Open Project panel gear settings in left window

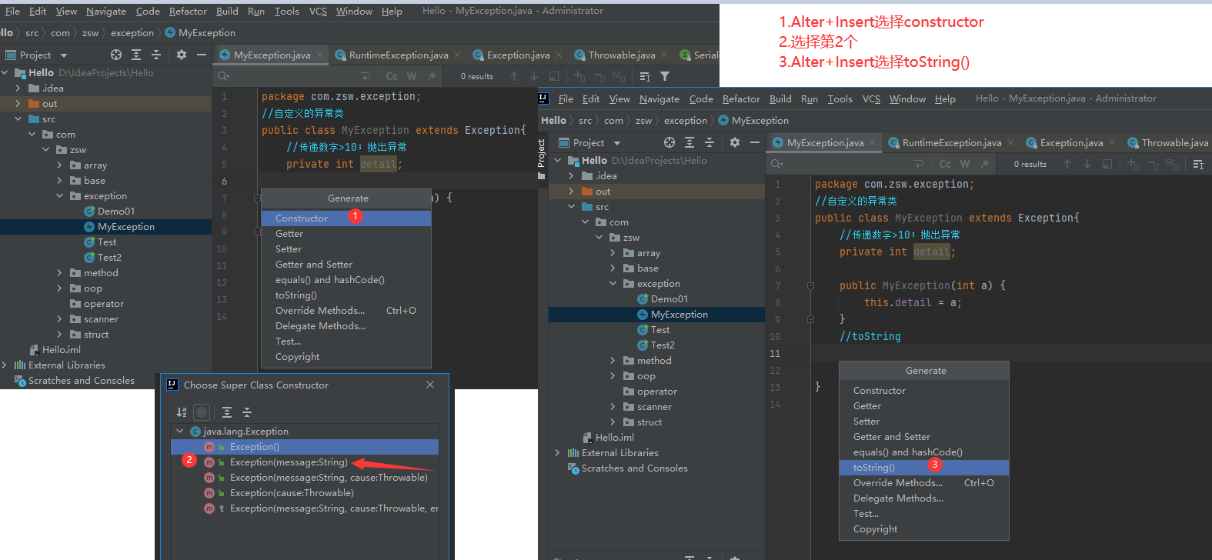[x=182, y=55]
